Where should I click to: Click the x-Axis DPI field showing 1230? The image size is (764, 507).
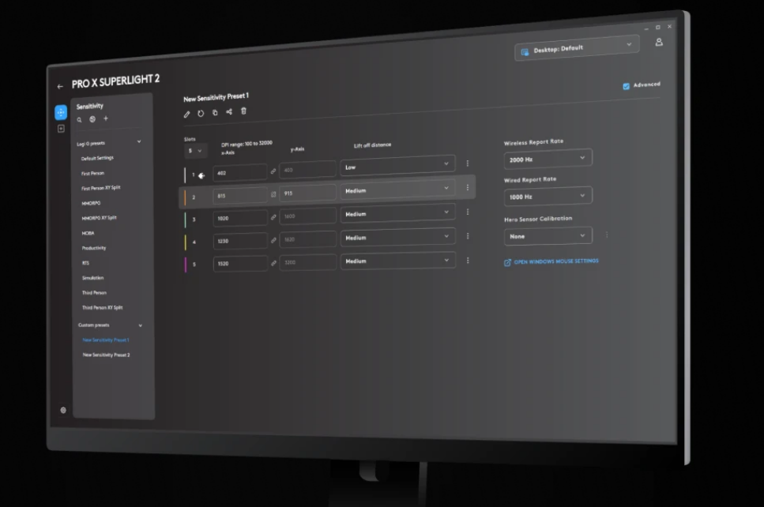click(240, 241)
